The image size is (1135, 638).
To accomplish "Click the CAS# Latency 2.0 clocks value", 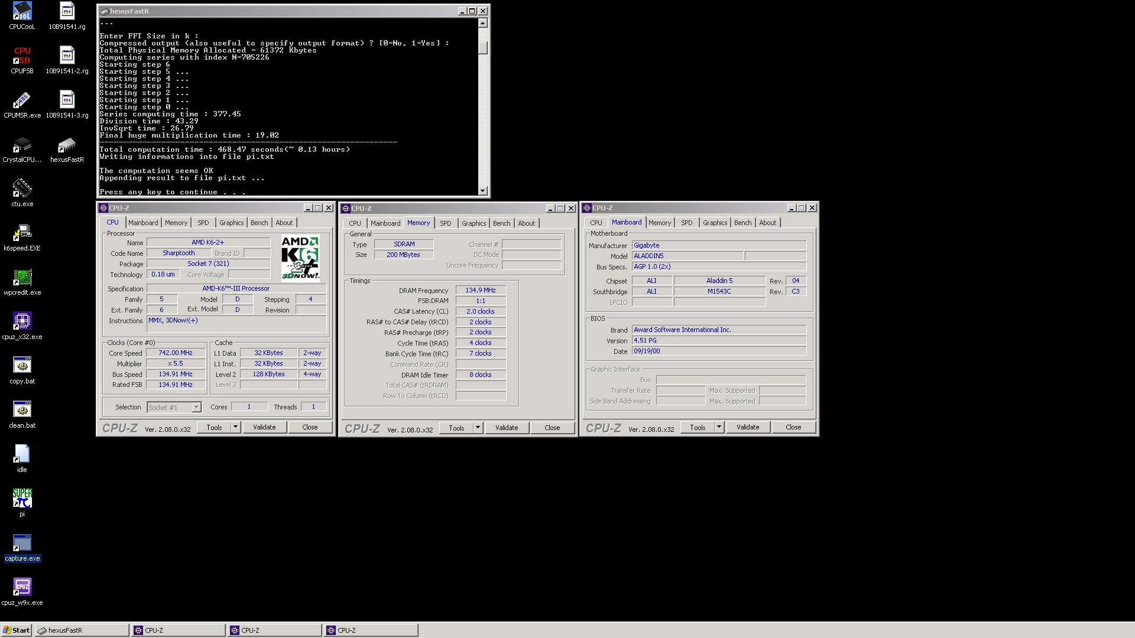I will click(481, 311).
